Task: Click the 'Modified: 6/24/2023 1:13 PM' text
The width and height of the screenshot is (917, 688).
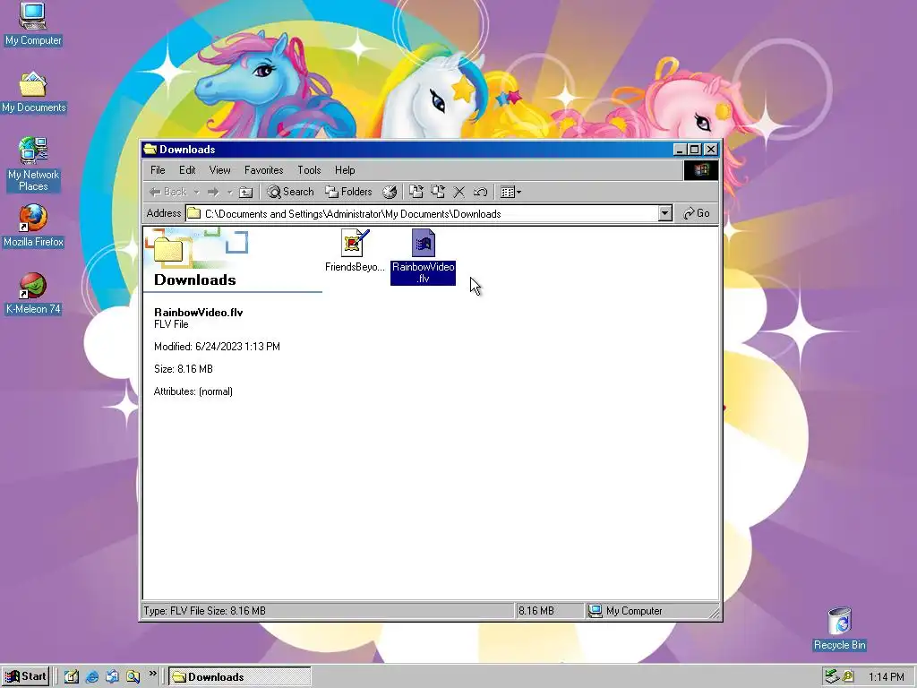Action: (x=217, y=347)
